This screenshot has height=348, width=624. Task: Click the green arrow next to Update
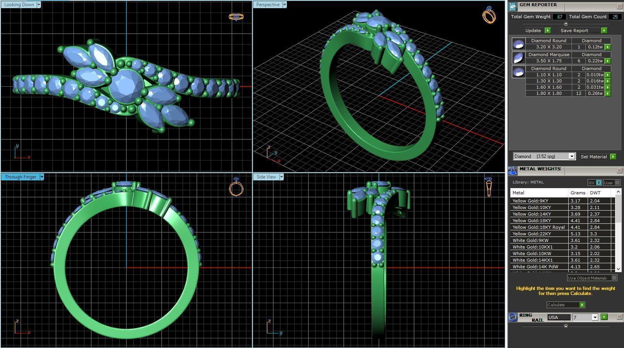coord(547,30)
